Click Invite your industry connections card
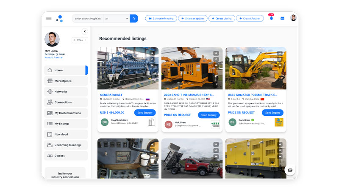This screenshot has width=339, height=190. pos(65,173)
